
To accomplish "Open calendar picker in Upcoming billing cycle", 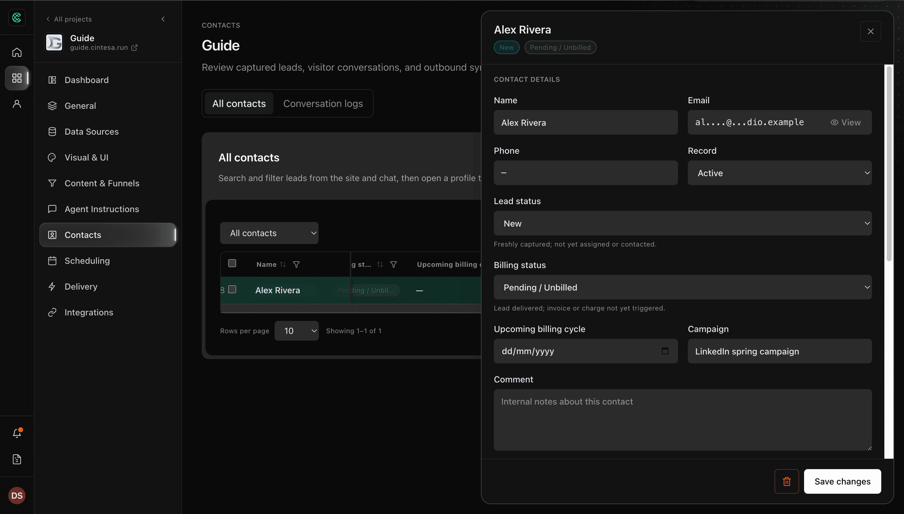I will coord(665,351).
